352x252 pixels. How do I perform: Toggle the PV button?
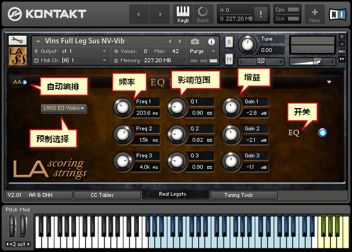(x=342, y=59)
